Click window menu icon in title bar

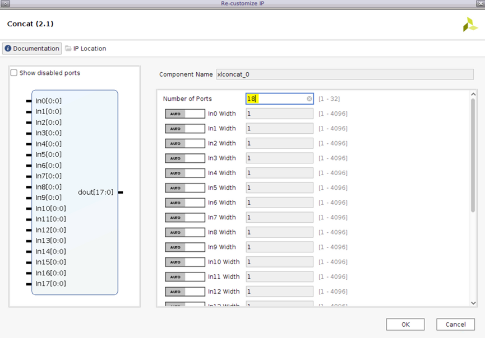(5, 3)
